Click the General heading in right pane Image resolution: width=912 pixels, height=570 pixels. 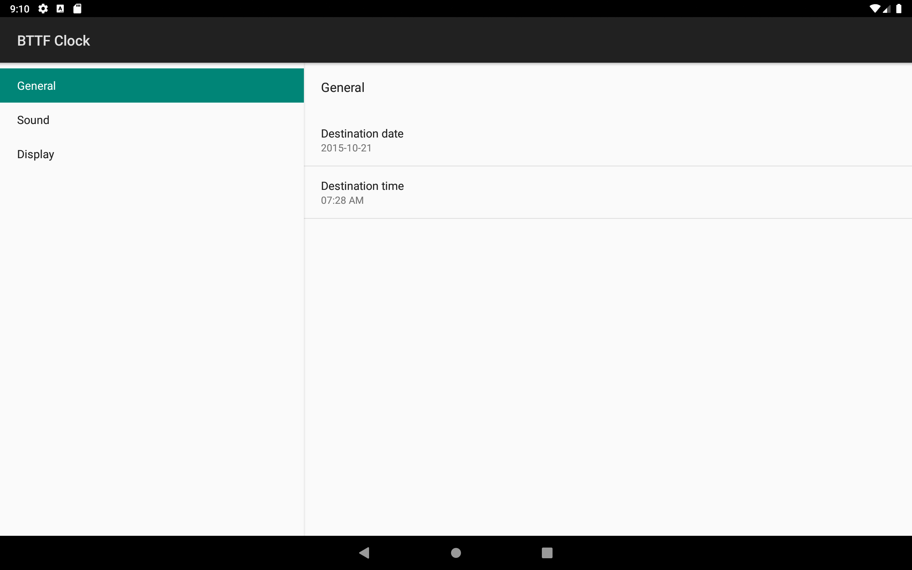pos(343,88)
